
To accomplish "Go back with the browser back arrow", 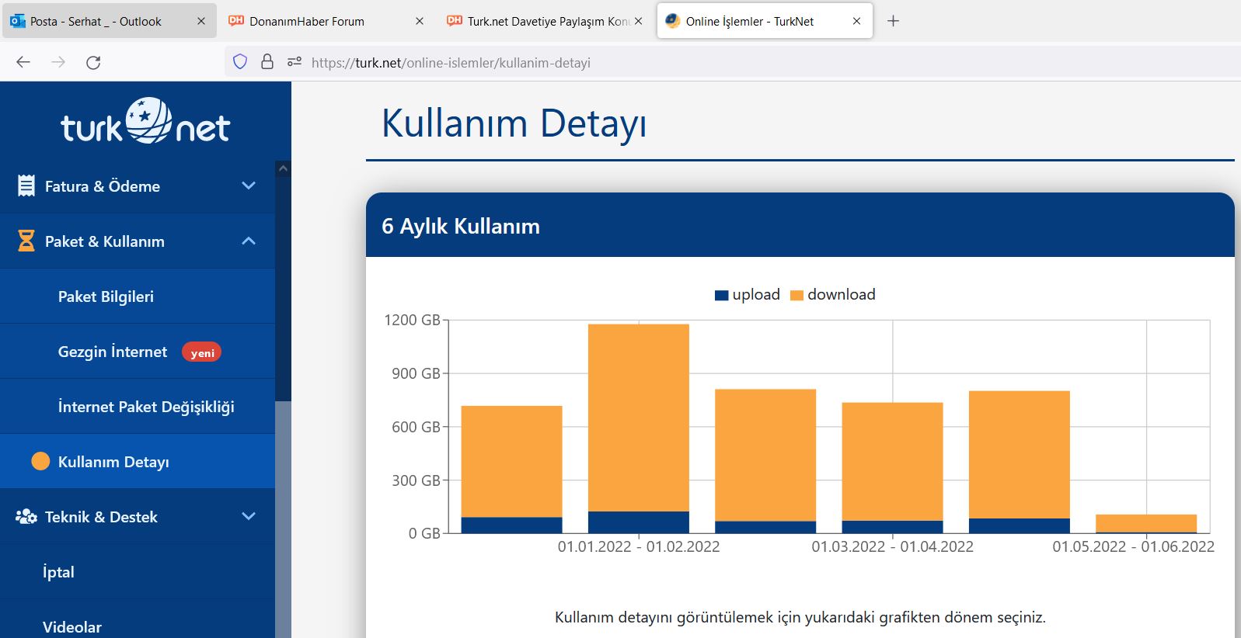I will point(23,62).
